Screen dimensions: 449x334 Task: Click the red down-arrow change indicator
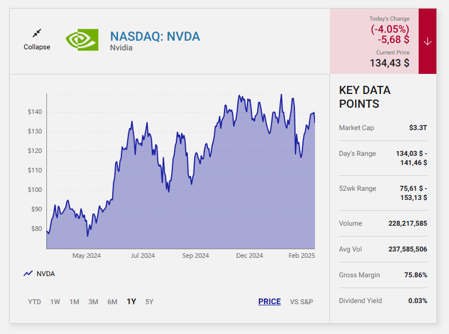pyautogui.click(x=427, y=41)
